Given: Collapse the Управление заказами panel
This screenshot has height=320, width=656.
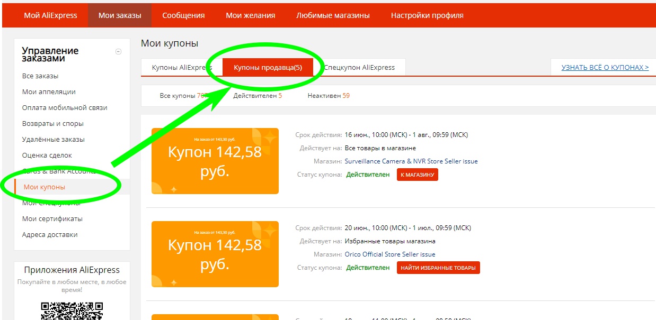Looking at the screenshot, I should pos(118,51).
